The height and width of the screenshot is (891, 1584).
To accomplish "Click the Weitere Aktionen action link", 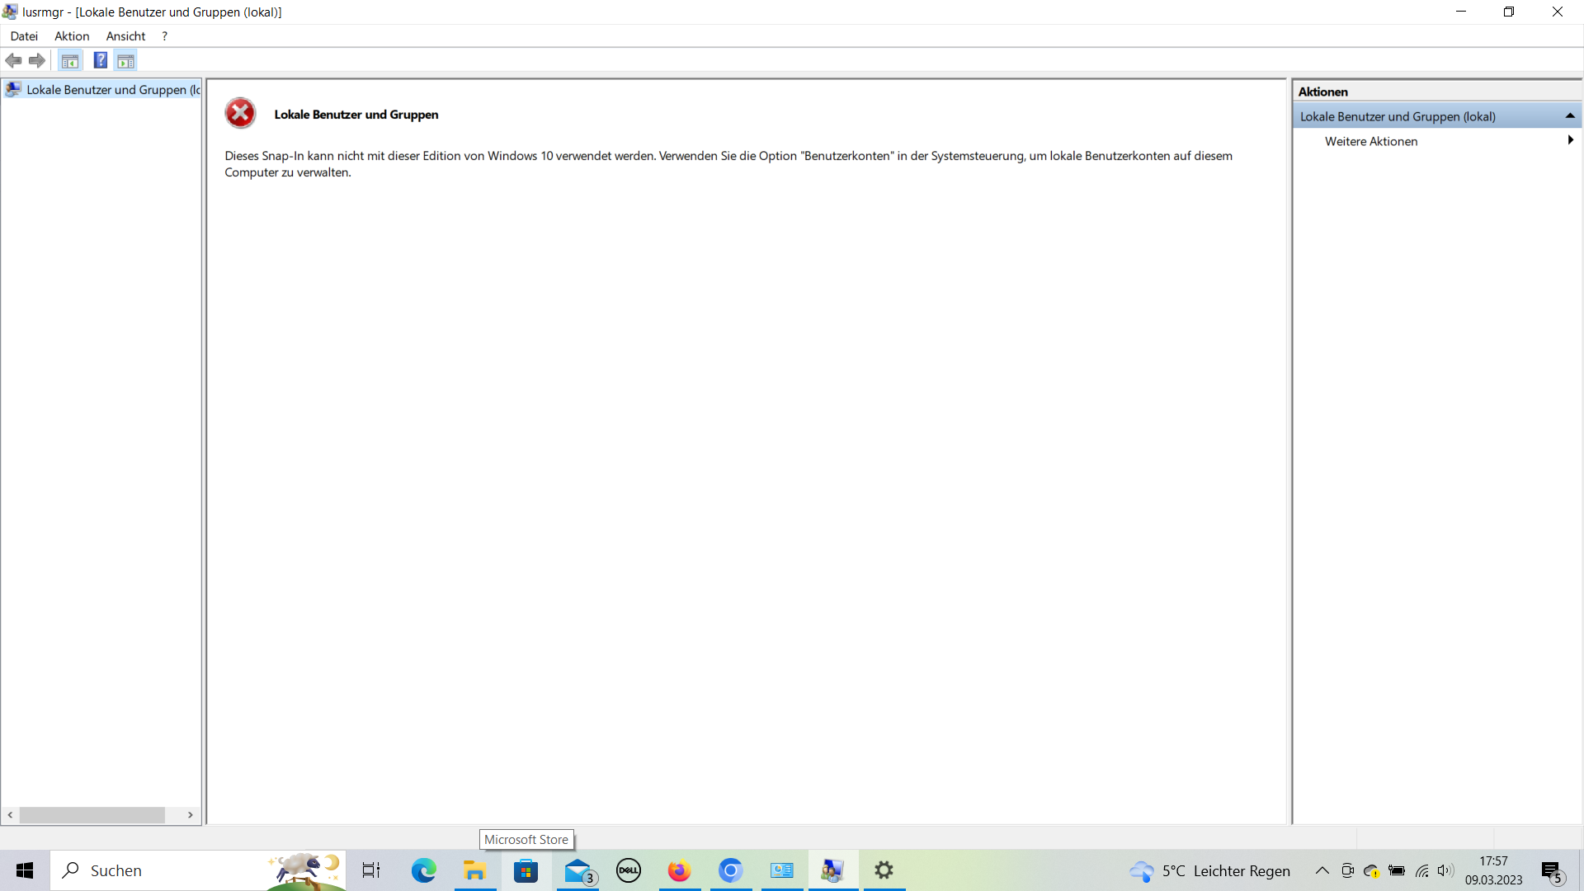I will click(1371, 141).
